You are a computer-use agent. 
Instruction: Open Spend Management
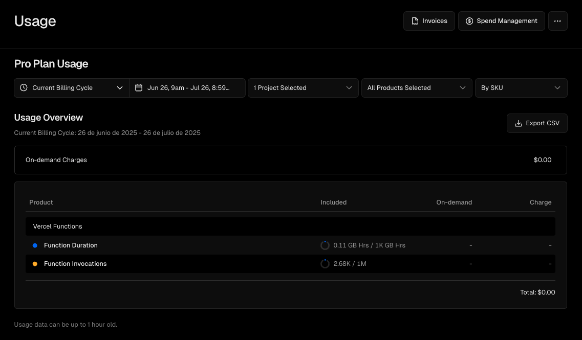(502, 21)
